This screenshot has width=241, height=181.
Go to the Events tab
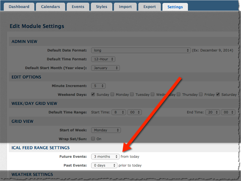[x=78, y=7]
